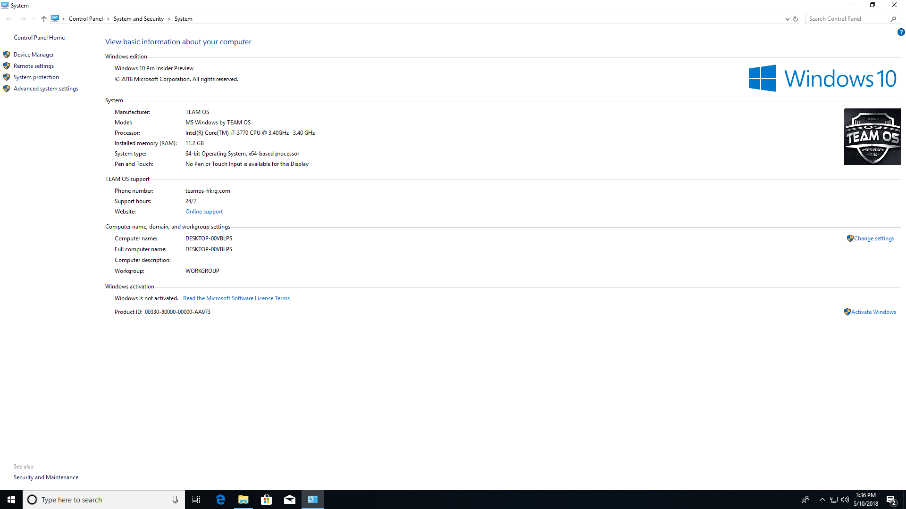Viewport: 906px width, 509px height.
Task: Open recent locations dropdown arrow
Action: [x=34, y=19]
